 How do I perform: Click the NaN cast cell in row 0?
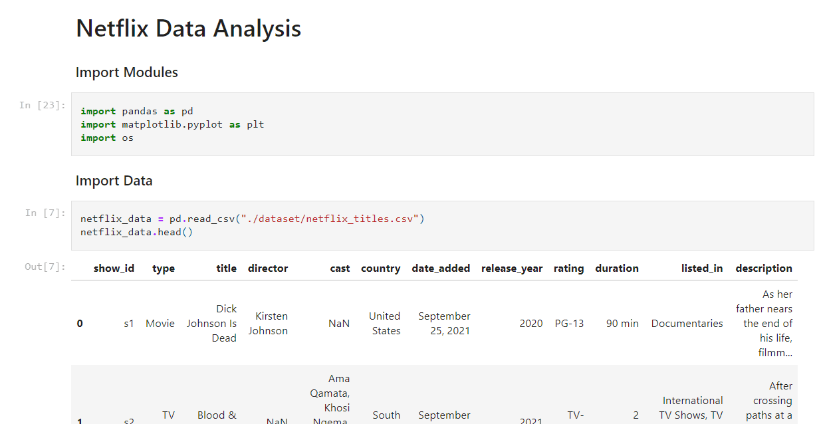coord(339,324)
